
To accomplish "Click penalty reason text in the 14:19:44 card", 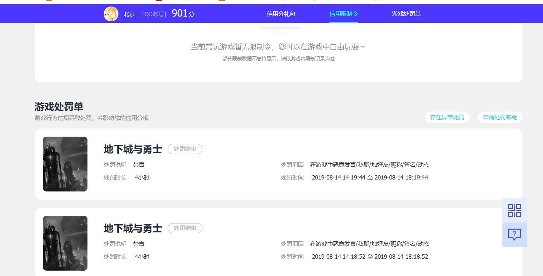I will tap(370, 165).
